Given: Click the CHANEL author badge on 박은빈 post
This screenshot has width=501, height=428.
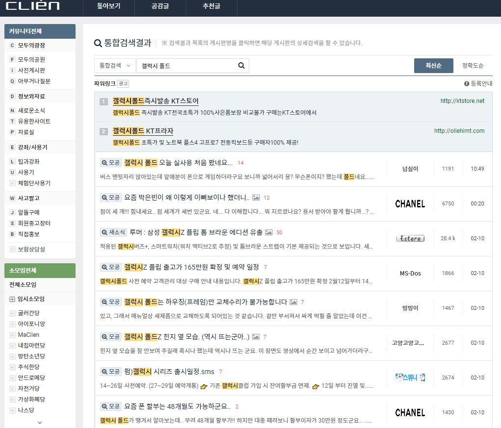Looking at the screenshot, I should (410, 203).
